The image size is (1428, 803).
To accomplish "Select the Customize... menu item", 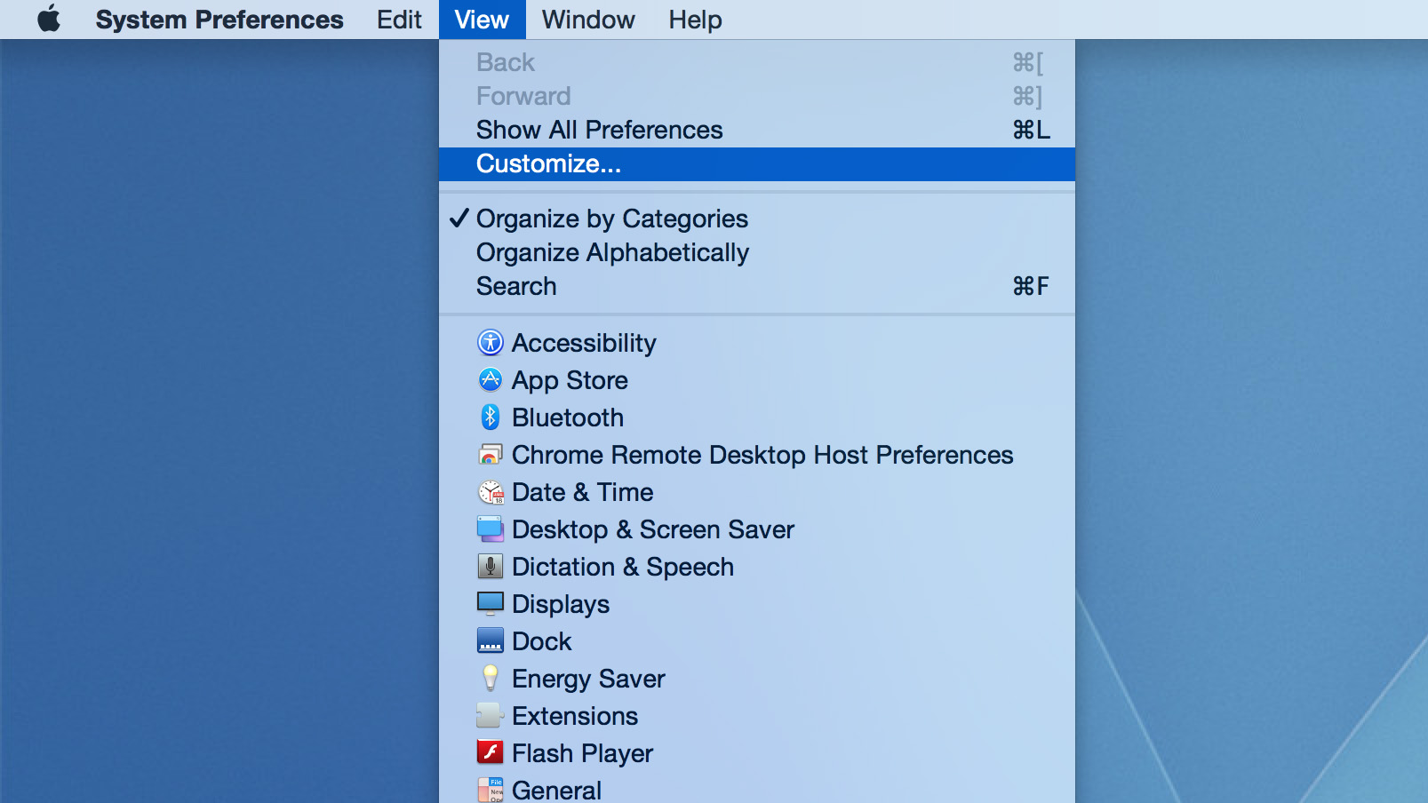I will [x=757, y=163].
